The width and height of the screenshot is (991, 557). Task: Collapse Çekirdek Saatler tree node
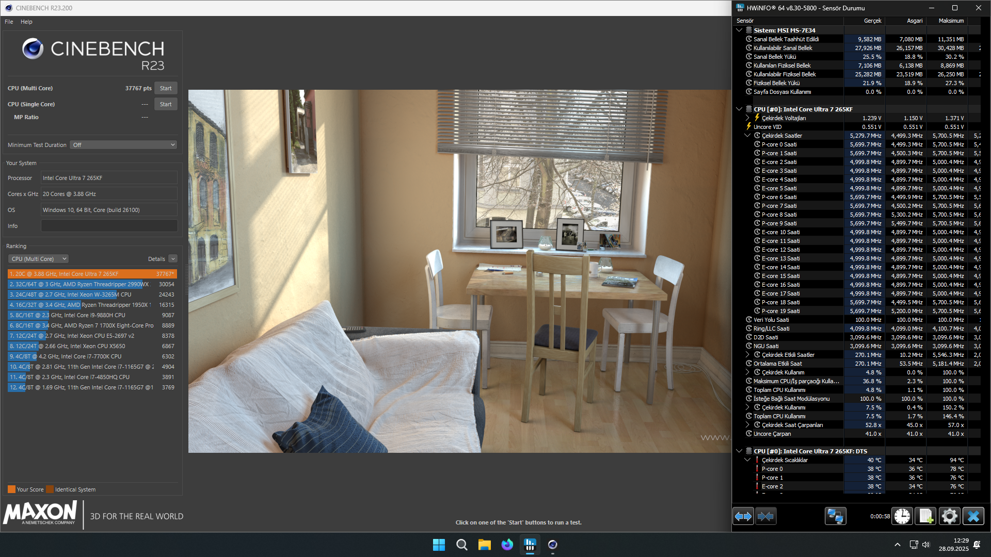pos(747,135)
